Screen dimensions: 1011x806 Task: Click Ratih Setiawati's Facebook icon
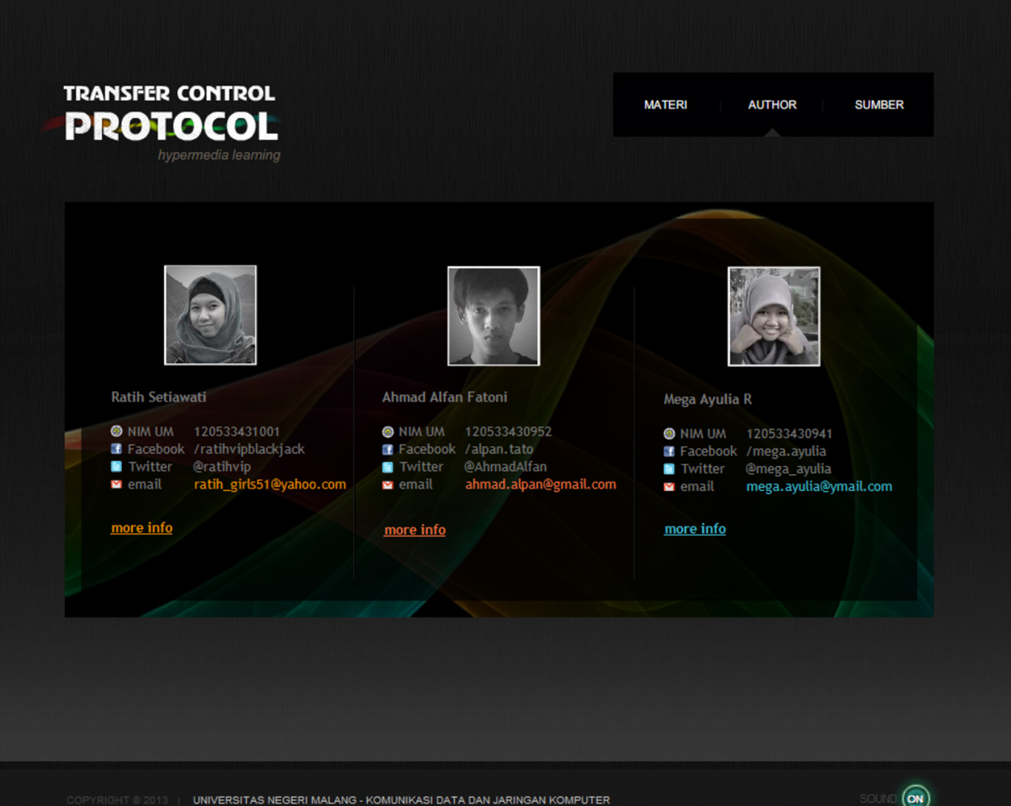pyautogui.click(x=116, y=449)
